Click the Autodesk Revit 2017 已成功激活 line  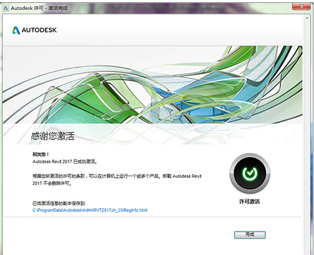[65, 161]
